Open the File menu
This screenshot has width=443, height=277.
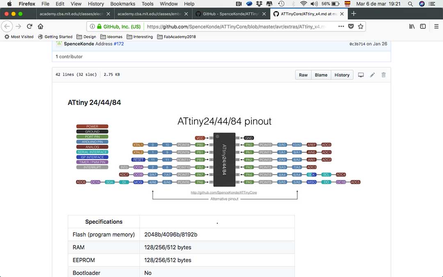(45, 4)
